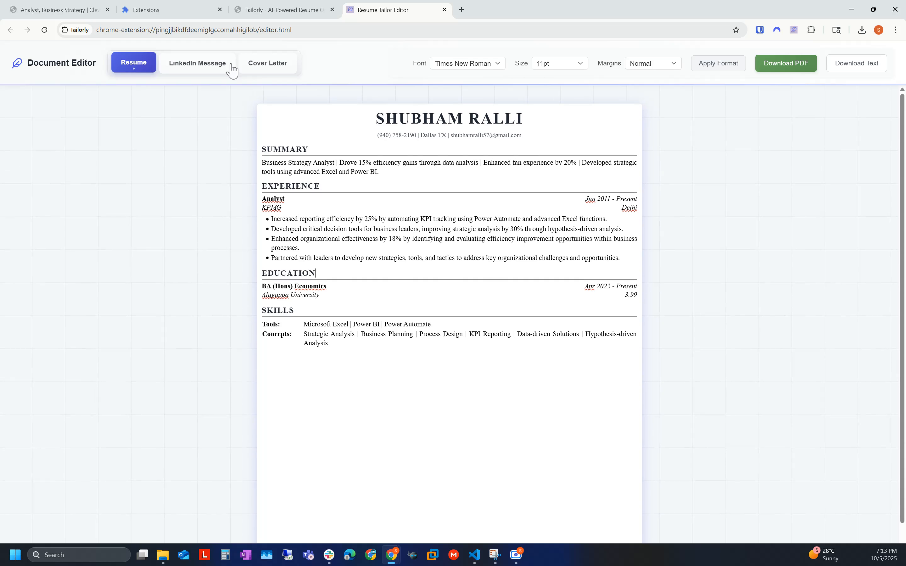Open the Times New Roman font dropdown

pyautogui.click(x=467, y=63)
